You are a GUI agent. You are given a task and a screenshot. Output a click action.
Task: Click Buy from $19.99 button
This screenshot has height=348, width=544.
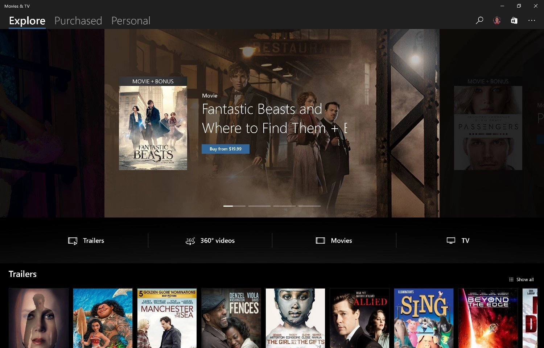[226, 149]
